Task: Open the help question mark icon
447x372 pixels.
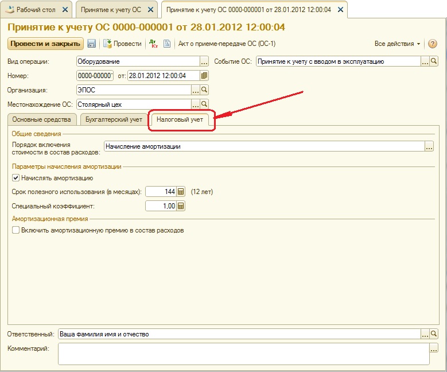Action: click(433, 44)
